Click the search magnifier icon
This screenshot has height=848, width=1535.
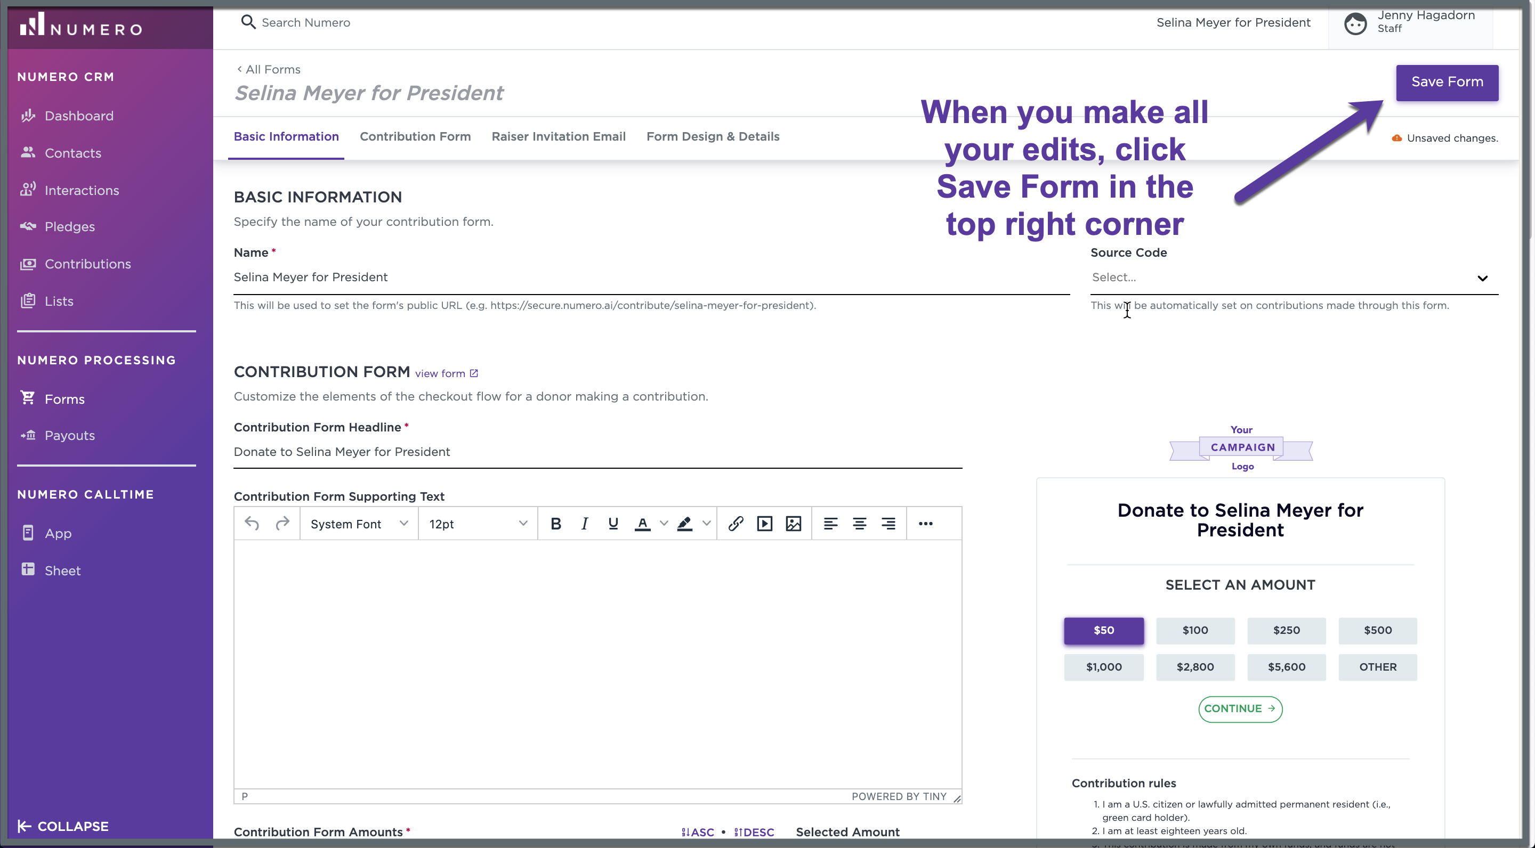click(248, 22)
